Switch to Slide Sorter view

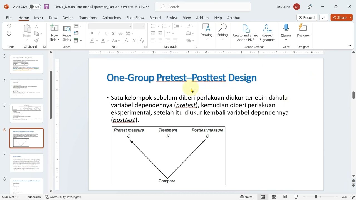pos(274,197)
